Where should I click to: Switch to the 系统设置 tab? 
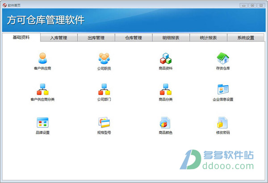click(x=246, y=38)
